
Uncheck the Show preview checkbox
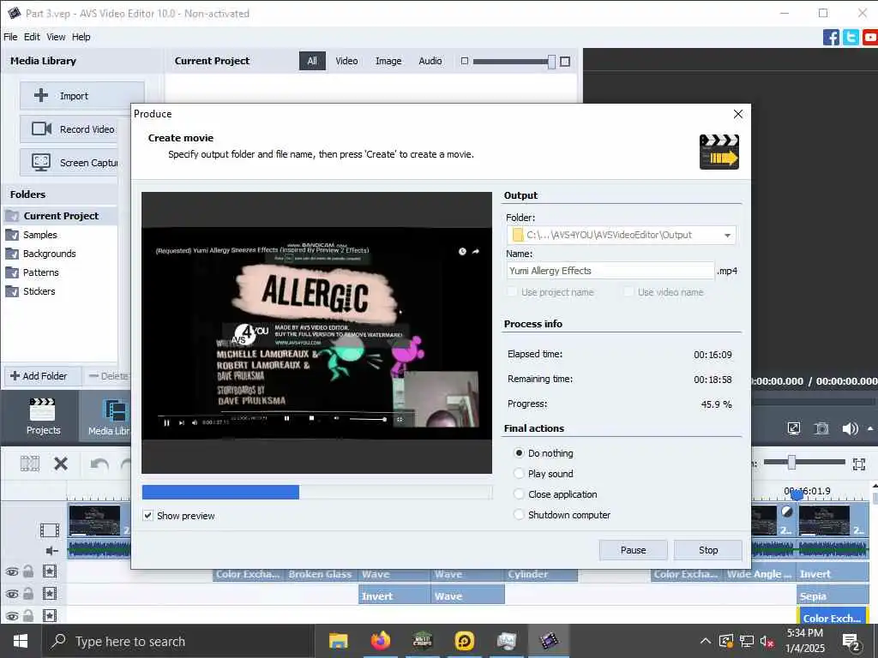coord(147,515)
